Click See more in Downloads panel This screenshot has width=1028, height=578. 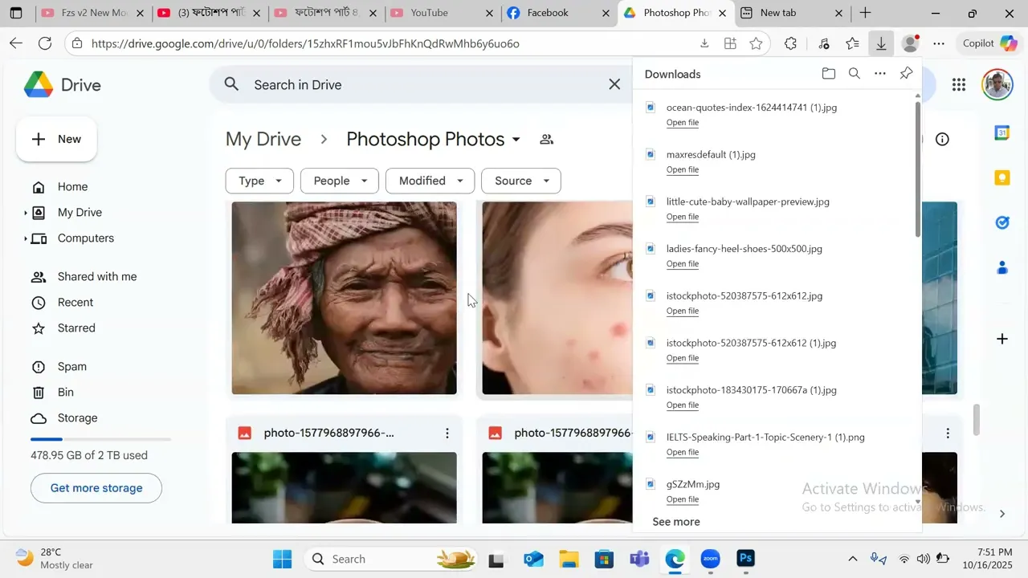[676, 522]
